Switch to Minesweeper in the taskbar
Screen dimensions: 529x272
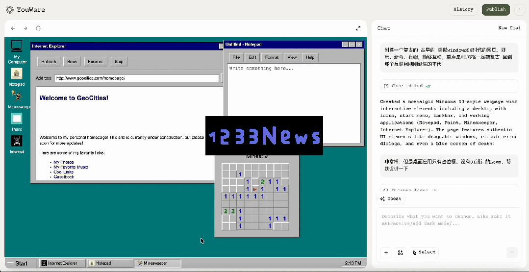158,263
